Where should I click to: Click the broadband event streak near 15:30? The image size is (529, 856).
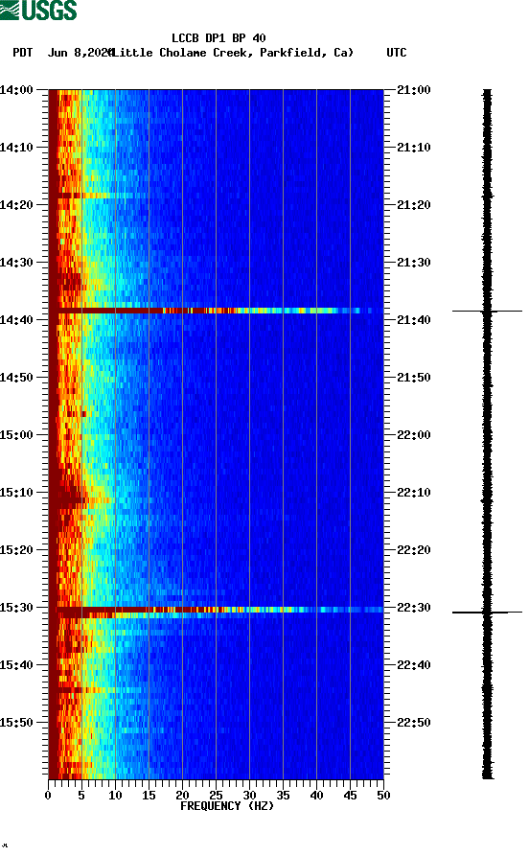(x=217, y=610)
